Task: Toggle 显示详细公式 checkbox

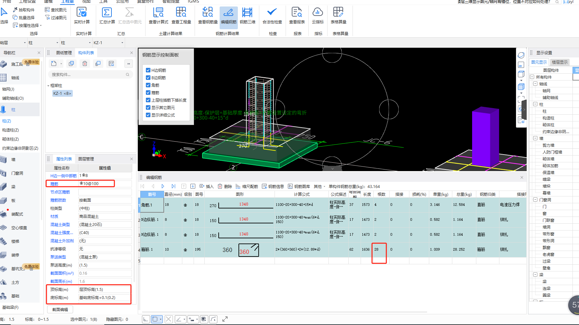Action: point(148,115)
